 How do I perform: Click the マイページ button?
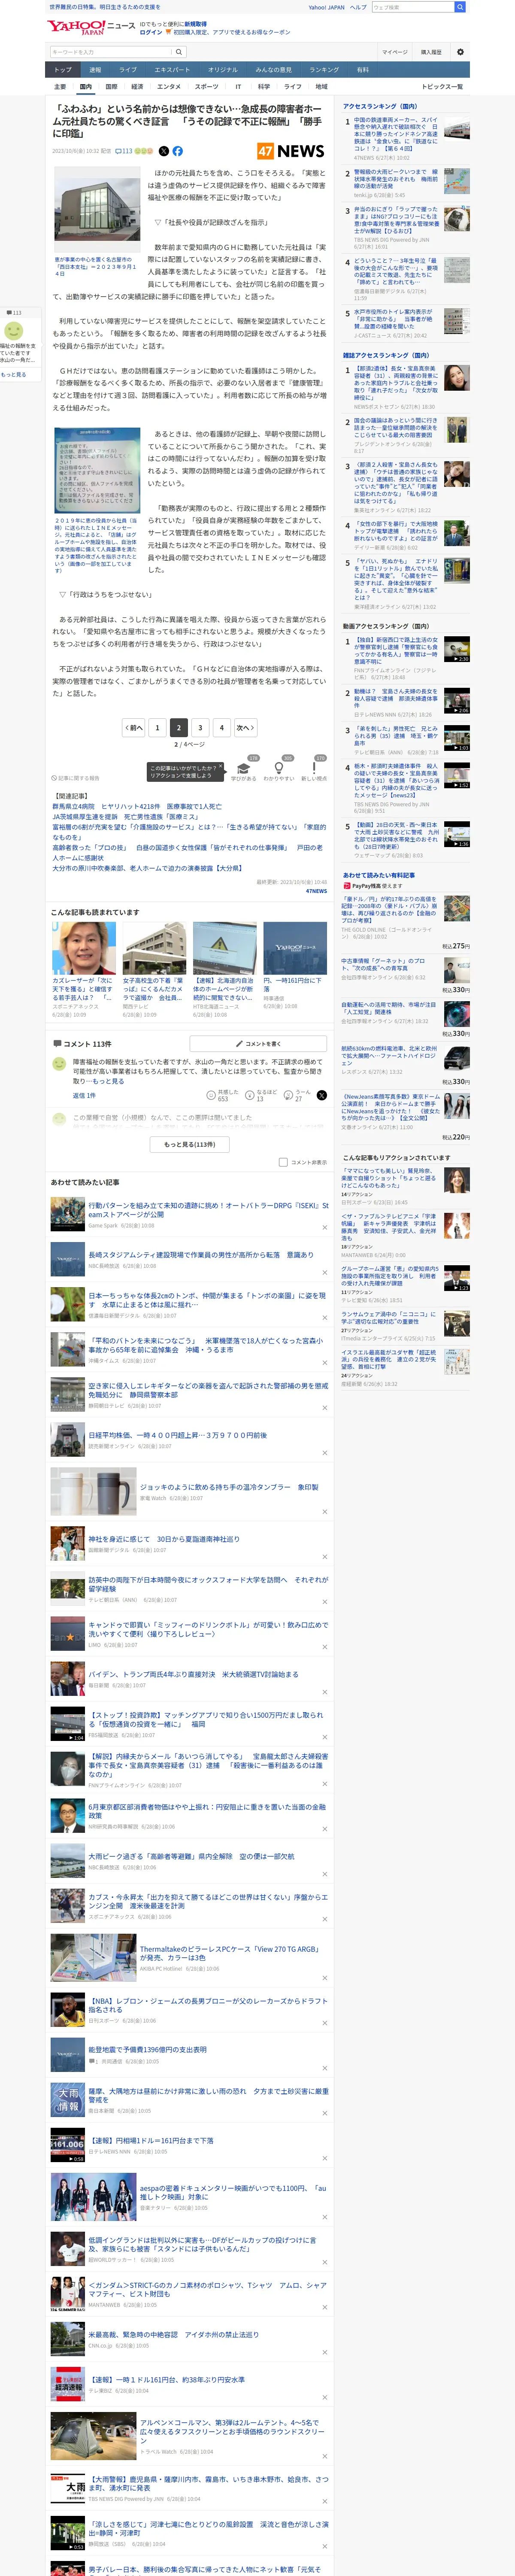coord(394,52)
